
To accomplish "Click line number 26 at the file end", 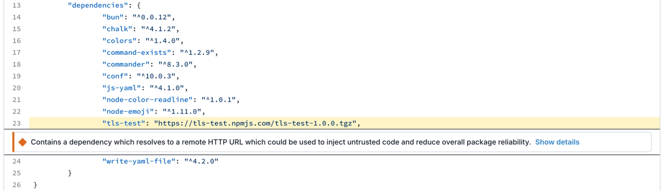I will 17,185.
